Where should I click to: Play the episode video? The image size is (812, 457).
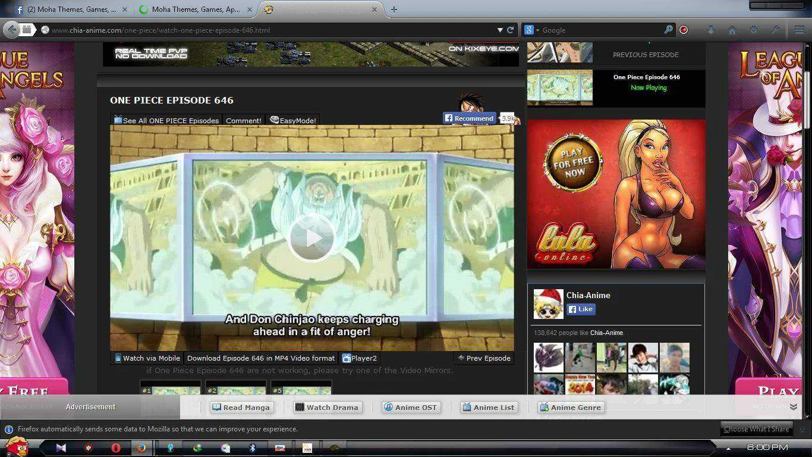point(311,238)
